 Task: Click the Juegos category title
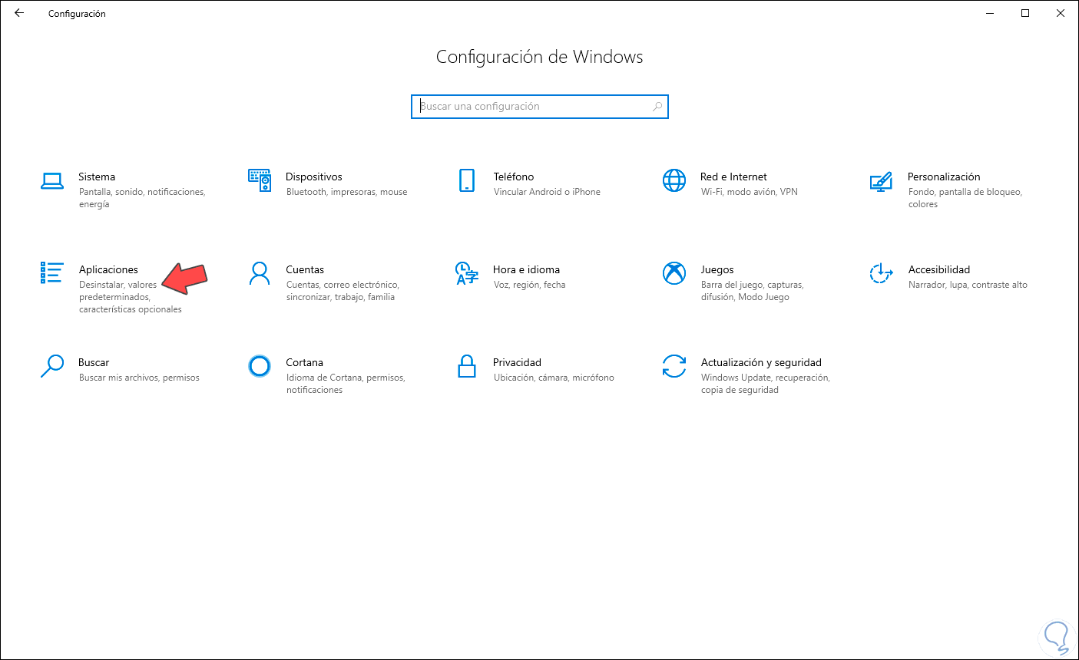(x=717, y=269)
